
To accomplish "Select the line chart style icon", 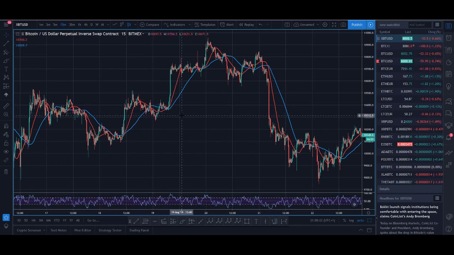I will (114, 24).
